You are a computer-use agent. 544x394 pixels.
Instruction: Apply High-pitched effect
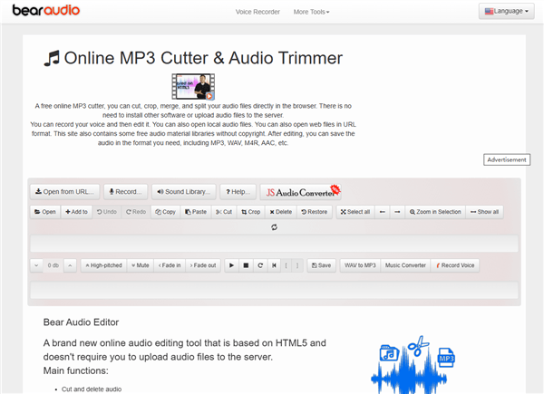[103, 265]
